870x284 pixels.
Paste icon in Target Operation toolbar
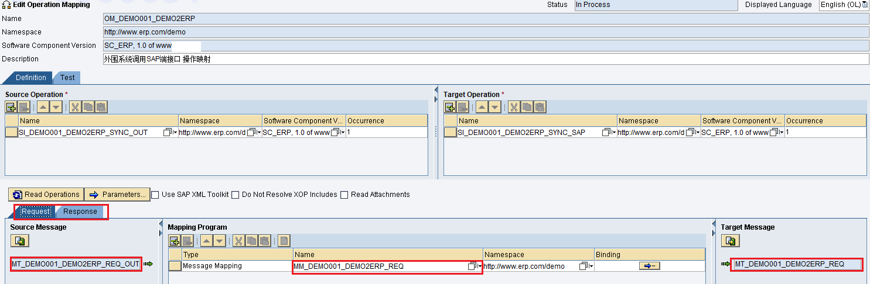point(540,107)
